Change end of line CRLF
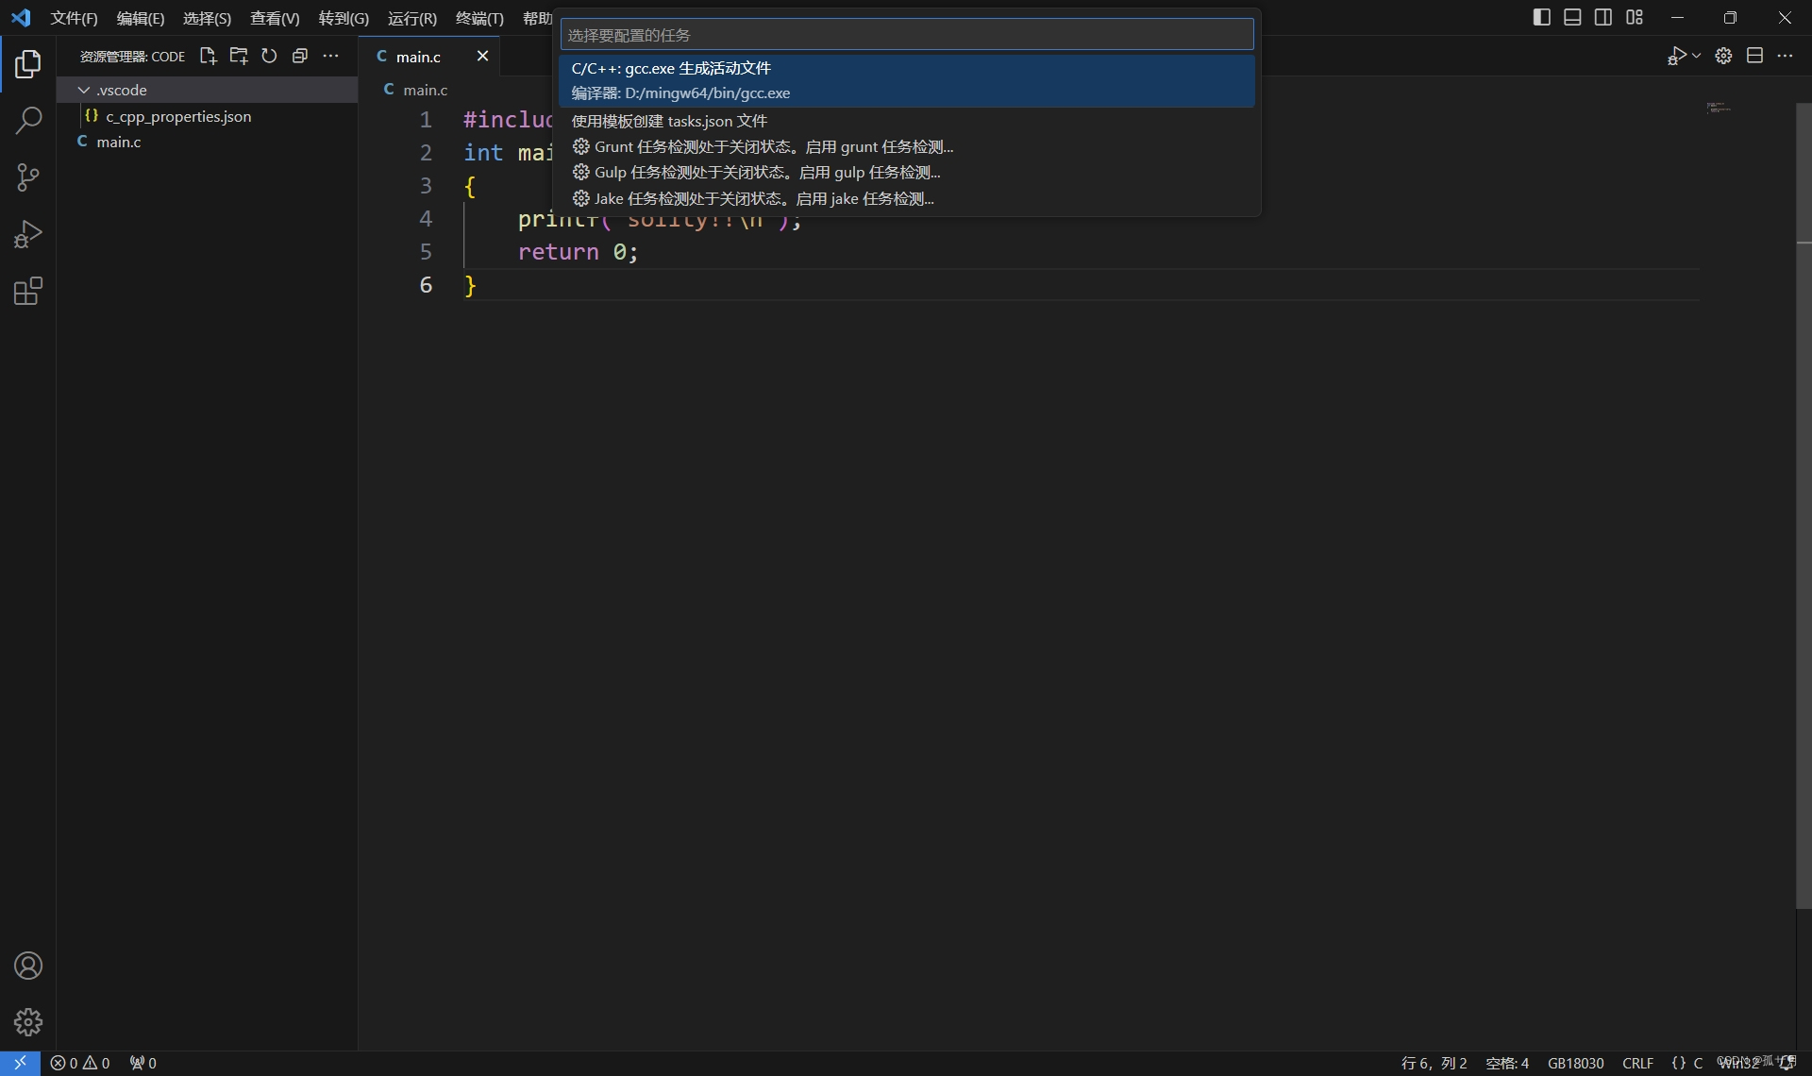Image resolution: width=1812 pixels, height=1076 pixels. coord(1637,1063)
